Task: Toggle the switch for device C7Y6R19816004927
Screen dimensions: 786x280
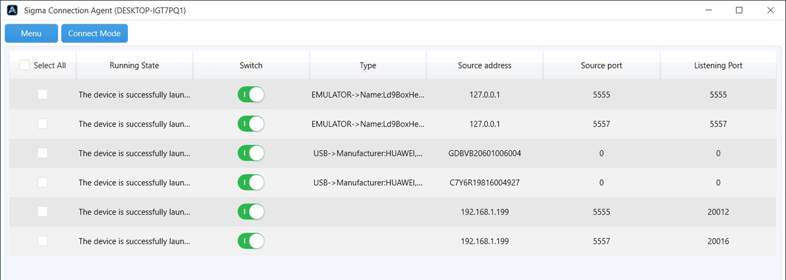Action: [x=250, y=182]
